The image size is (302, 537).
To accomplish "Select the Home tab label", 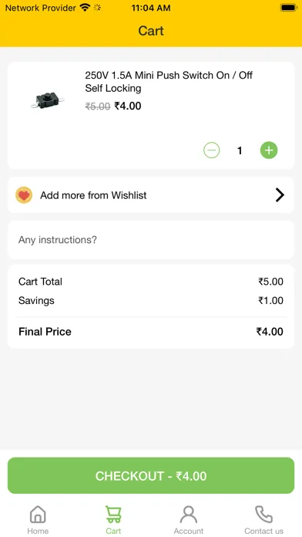I will pos(38,531).
